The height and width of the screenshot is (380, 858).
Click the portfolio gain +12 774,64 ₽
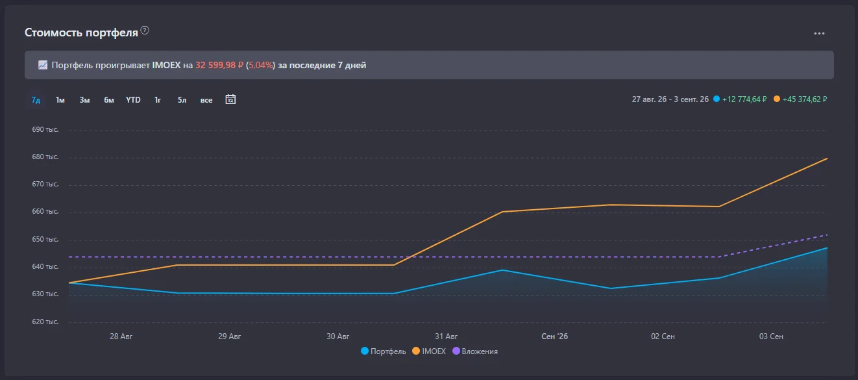744,99
